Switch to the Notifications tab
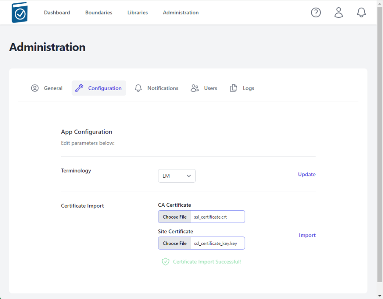This screenshot has height=299, width=383. point(156,88)
